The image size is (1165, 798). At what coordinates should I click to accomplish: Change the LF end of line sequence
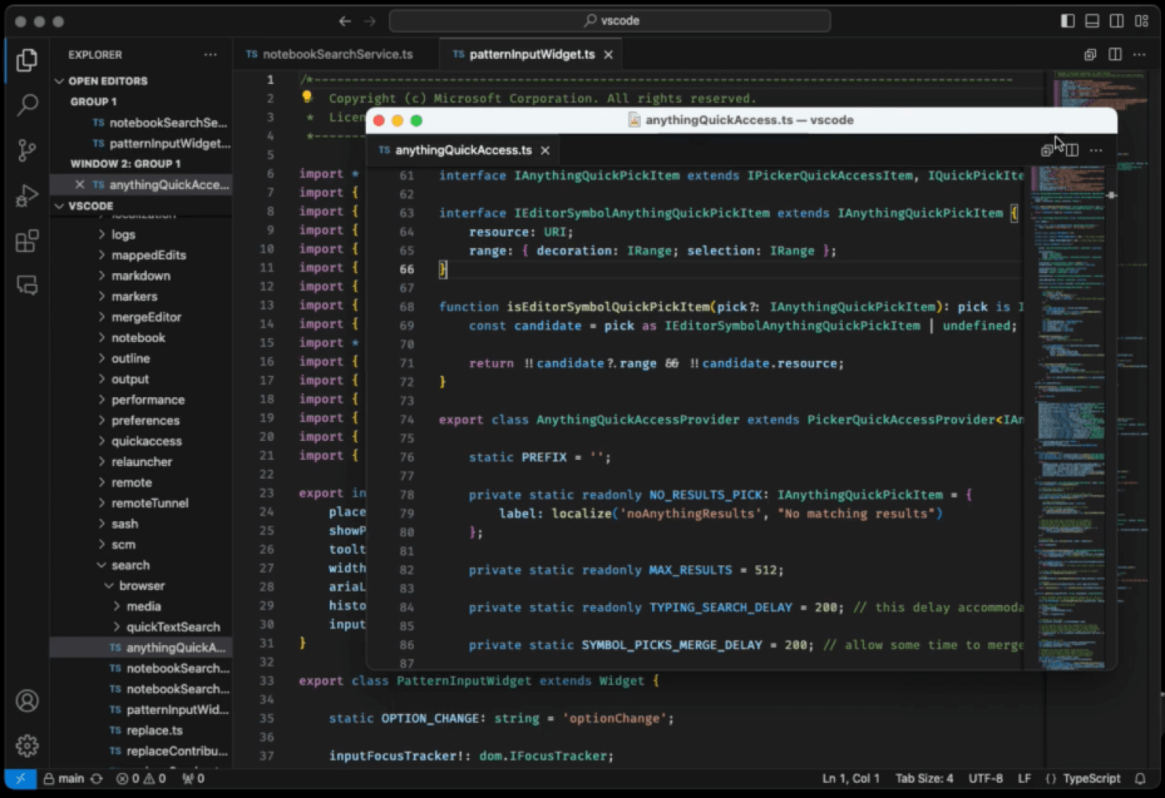1024,778
